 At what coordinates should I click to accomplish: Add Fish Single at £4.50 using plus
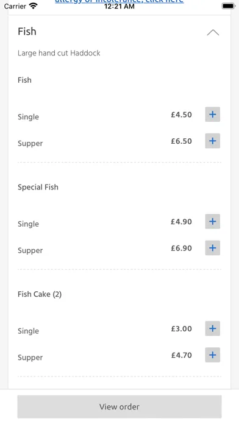click(212, 115)
